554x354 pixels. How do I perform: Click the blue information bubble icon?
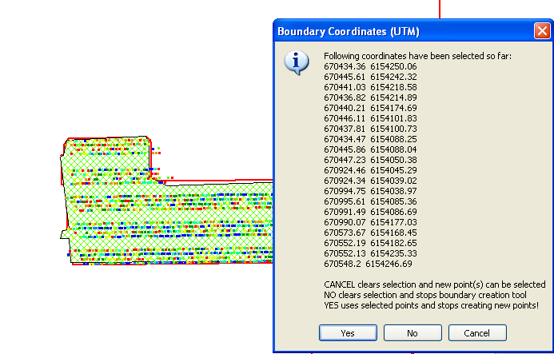(x=297, y=62)
